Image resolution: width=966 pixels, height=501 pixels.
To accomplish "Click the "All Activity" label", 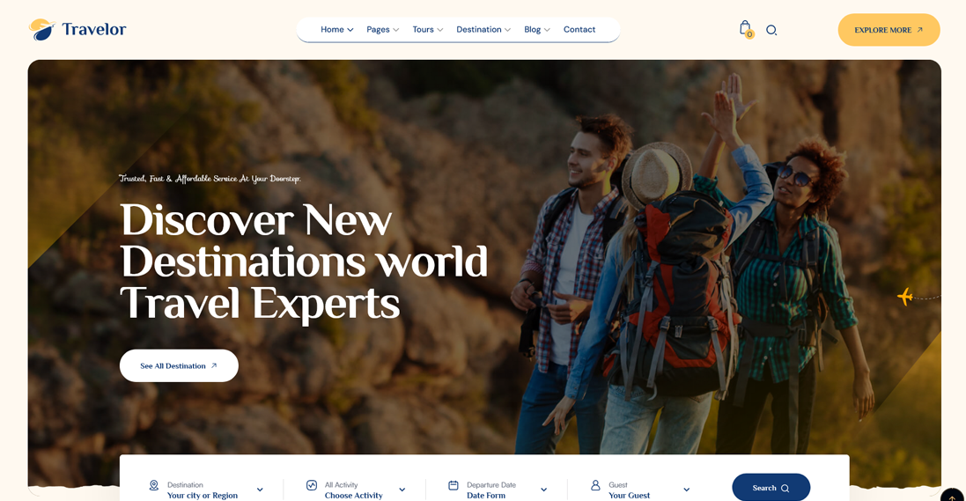I will 341,485.
